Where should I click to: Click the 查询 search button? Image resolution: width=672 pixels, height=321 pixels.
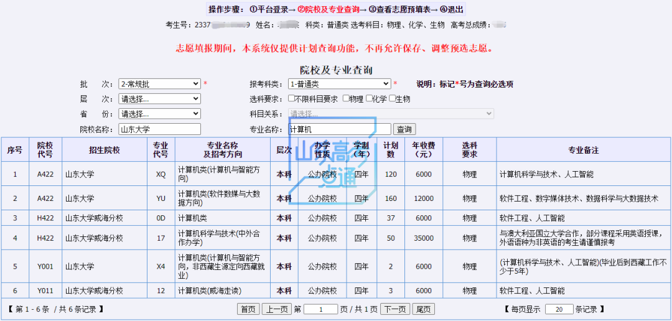[x=404, y=129]
